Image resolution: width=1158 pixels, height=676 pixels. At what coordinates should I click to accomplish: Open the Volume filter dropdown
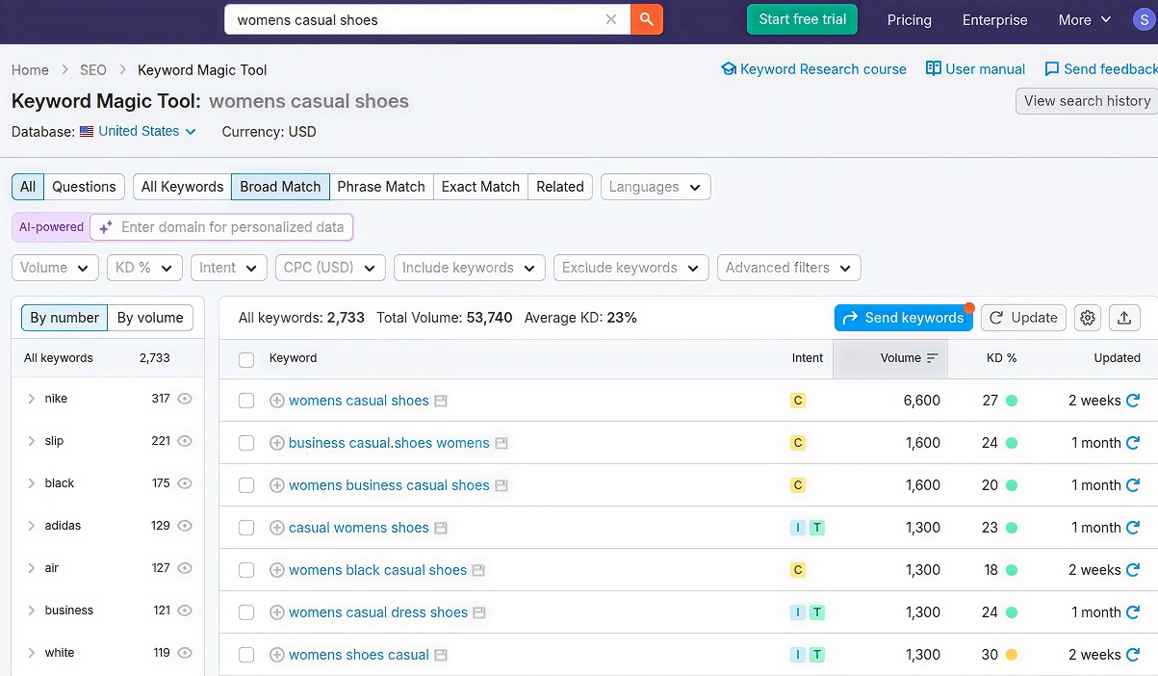click(x=55, y=268)
